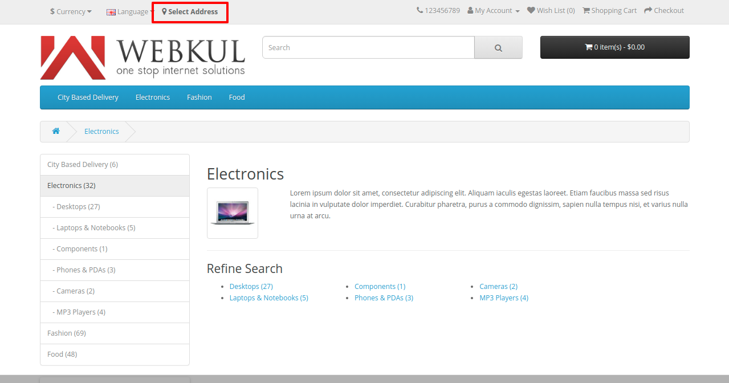Screen dimensions: 729x383
Task: Click the Select Address option
Action: tap(190, 11)
